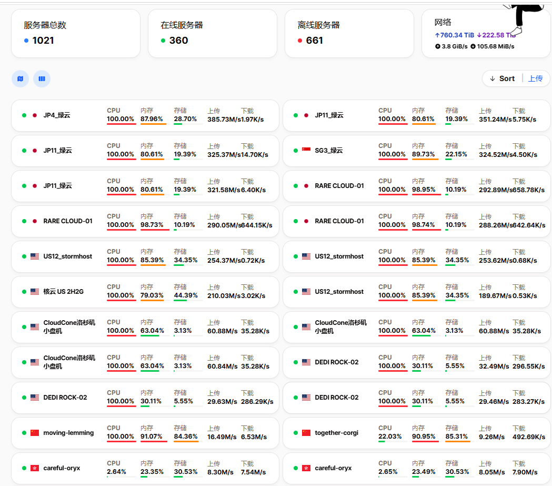Open the moving-lemming server name

pos(68,433)
